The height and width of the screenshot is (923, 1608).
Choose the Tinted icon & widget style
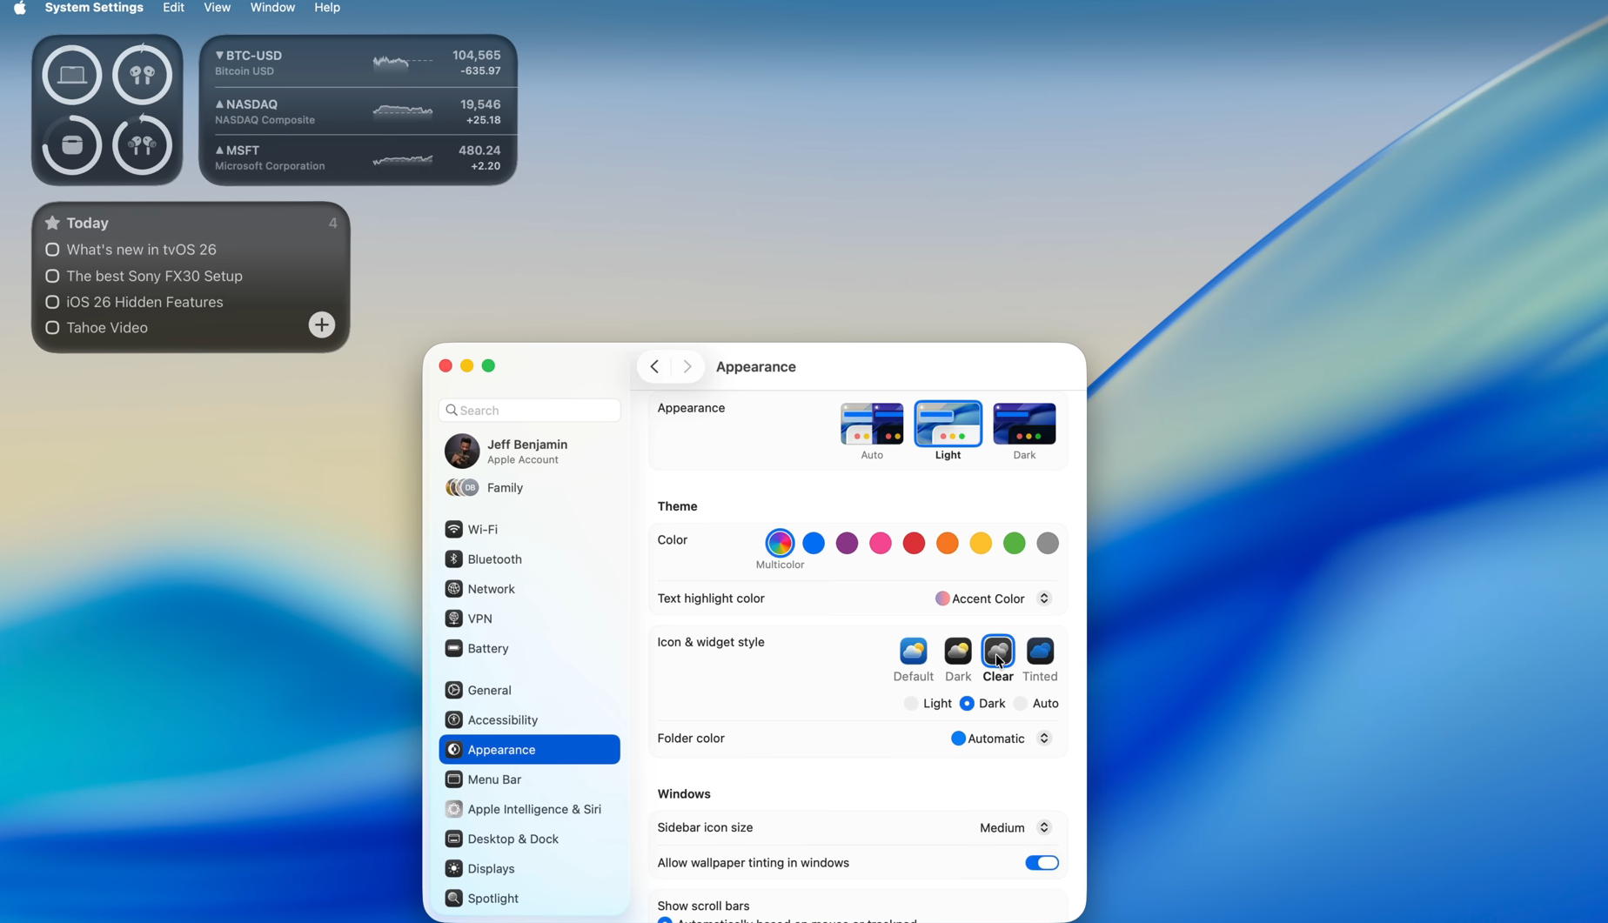pos(1040,651)
